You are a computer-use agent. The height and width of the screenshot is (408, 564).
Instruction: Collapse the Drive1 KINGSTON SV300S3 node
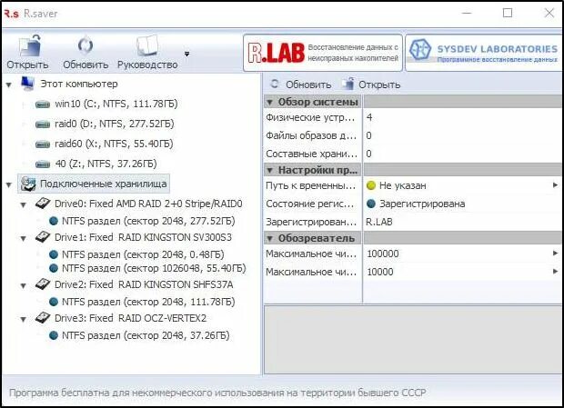click(24, 238)
